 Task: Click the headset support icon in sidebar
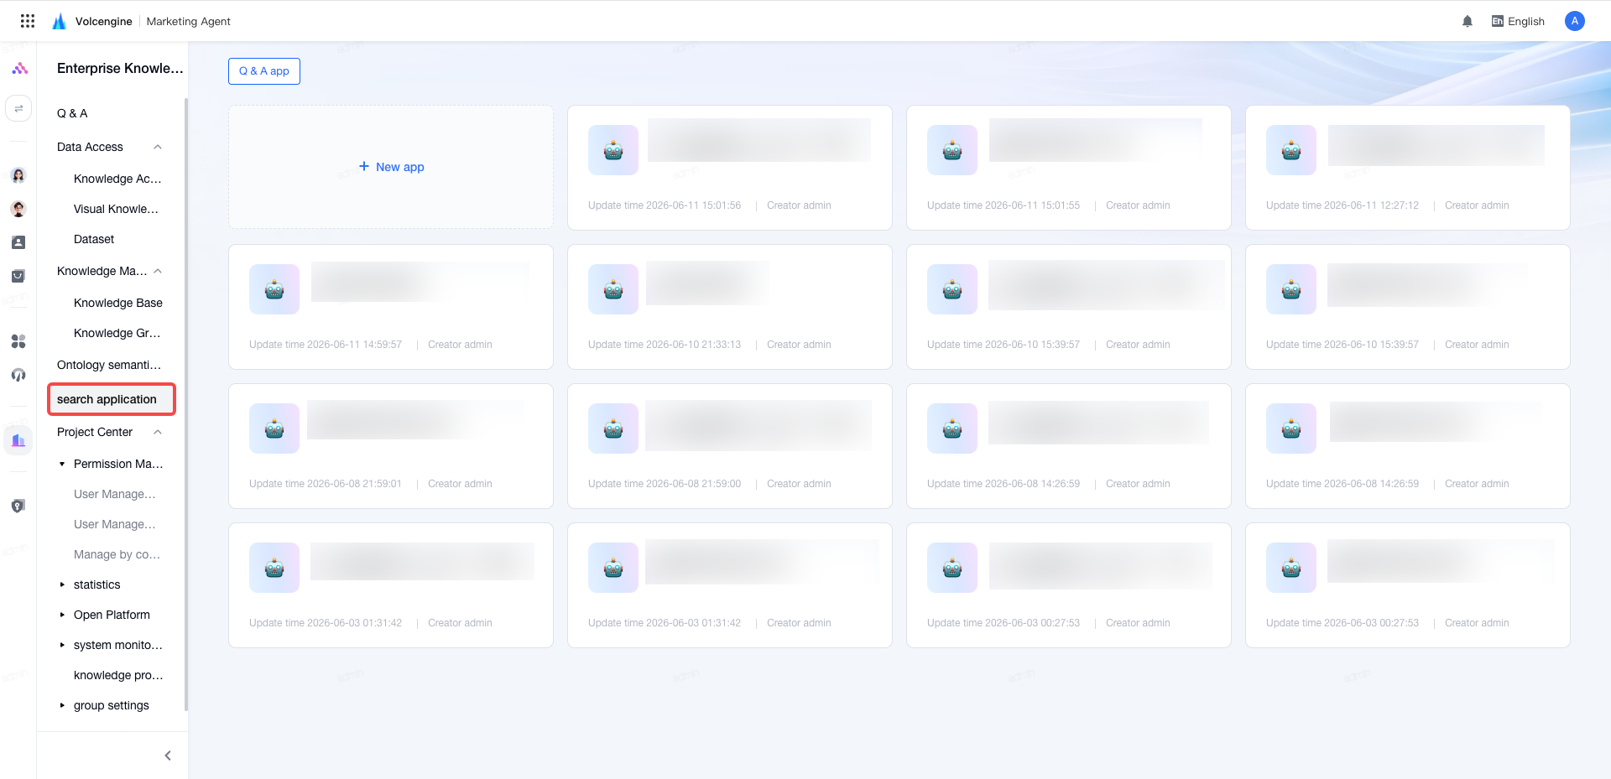(x=18, y=375)
